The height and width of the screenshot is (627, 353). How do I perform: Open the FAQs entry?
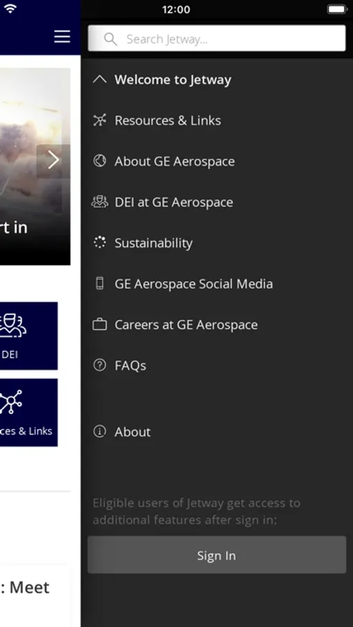(x=130, y=366)
